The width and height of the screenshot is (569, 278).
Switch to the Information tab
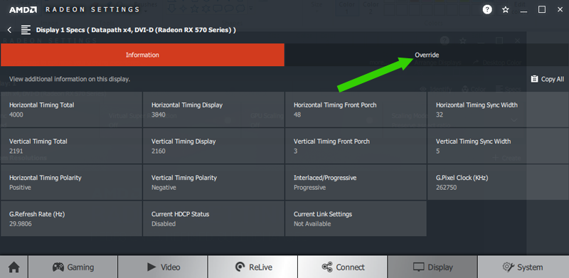[x=142, y=55]
